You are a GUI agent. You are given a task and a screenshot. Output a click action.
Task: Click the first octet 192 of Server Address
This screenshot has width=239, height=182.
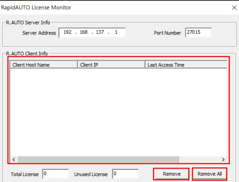click(x=67, y=32)
